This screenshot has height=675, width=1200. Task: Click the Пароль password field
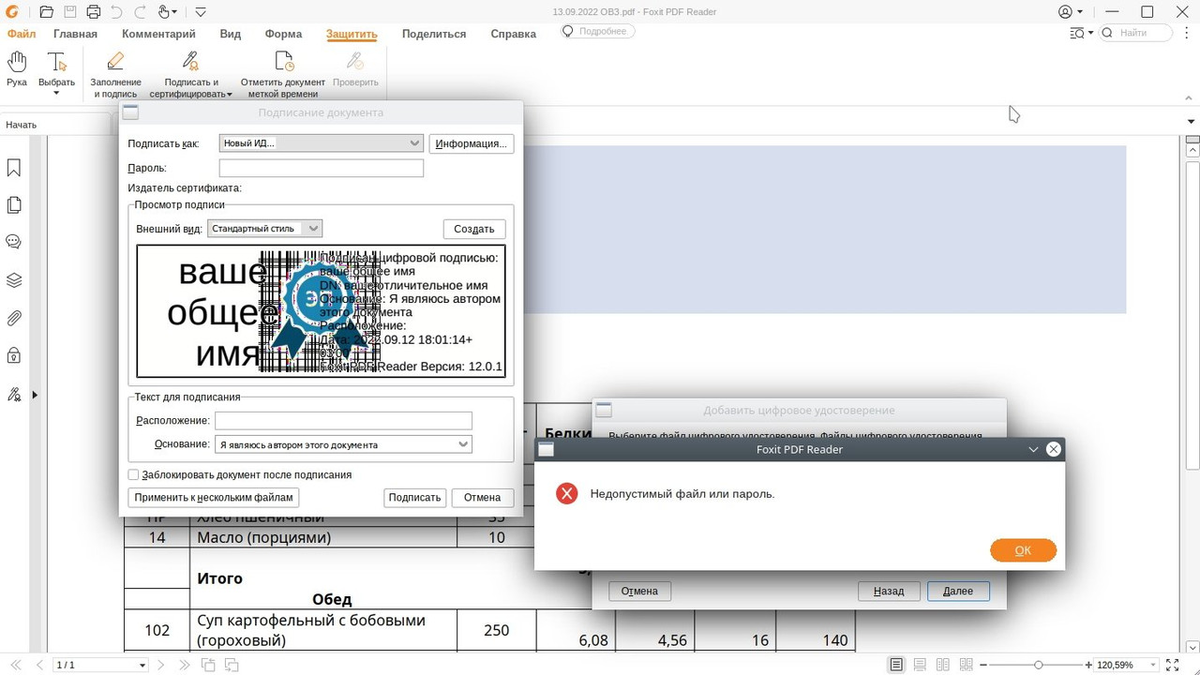point(322,168)
